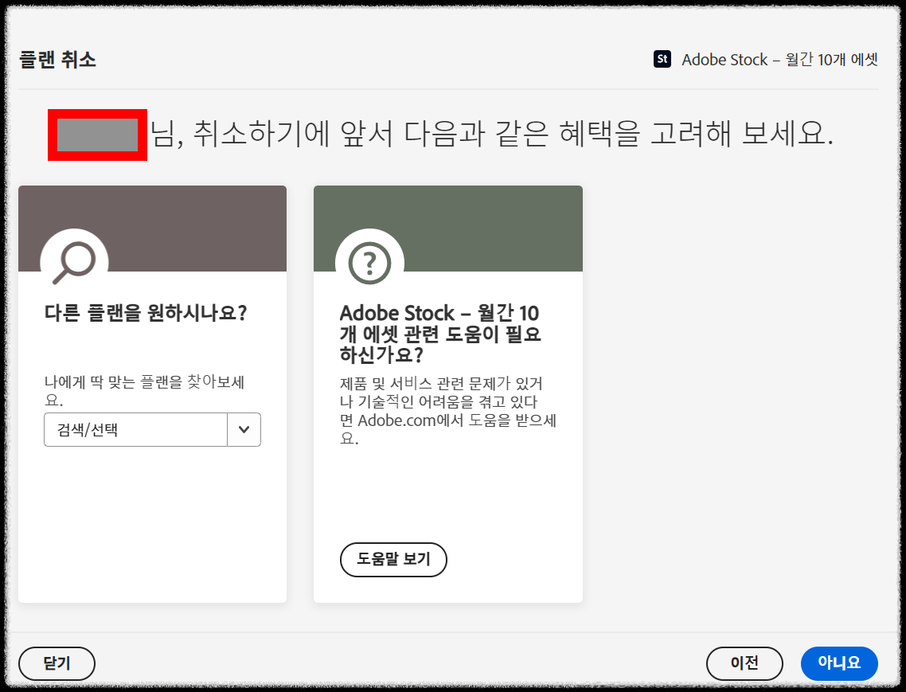906x692 pixels.
Task: Click the 닫기 button
Action: click(x=57, y=663)
